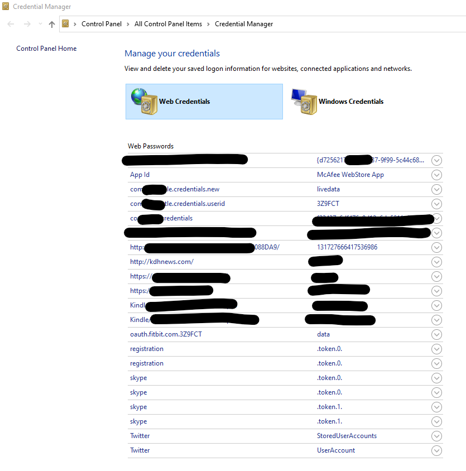Click Credential Manager breadcrumb segment

point(244,24)
